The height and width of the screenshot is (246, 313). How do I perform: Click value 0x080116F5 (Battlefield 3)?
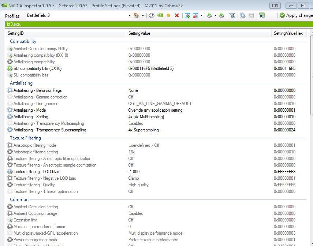151,68
